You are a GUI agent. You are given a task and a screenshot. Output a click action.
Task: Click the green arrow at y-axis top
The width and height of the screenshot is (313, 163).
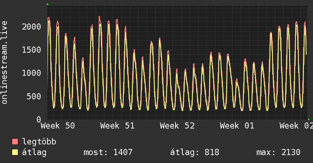tap(47, 4)
